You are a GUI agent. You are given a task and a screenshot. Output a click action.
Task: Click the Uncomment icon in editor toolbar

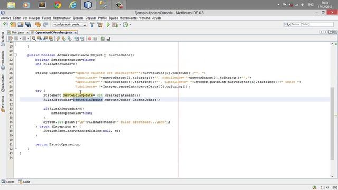click(108, 39)
